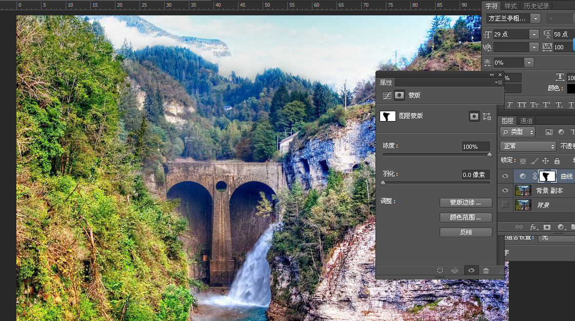Click the 浓度 100% input field
This screenshot has height=321, width=575.
coord(475,147)
